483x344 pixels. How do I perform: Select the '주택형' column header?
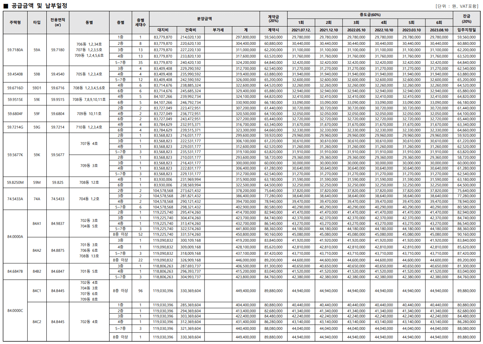tap(15, 22)
